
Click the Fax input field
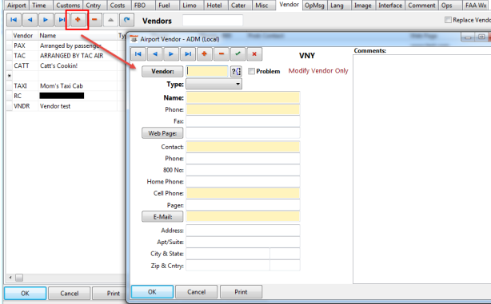click(243, 121)
